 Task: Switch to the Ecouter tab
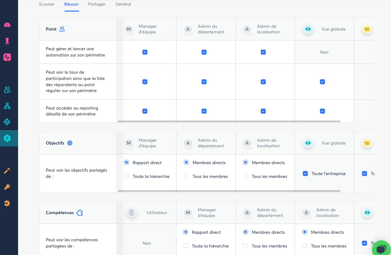47,4
